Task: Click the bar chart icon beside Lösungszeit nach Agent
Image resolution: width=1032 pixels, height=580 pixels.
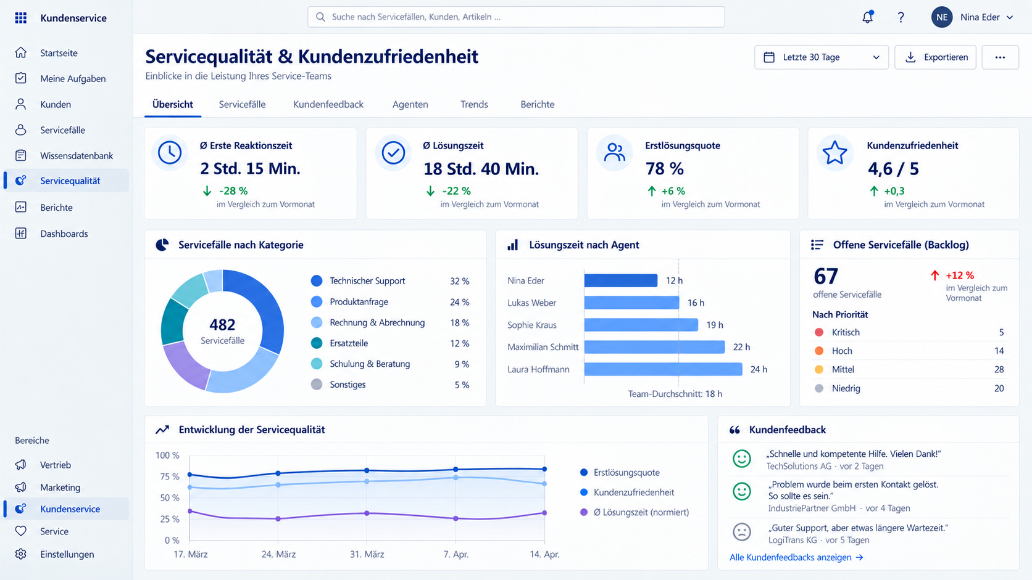Action: 513,245
